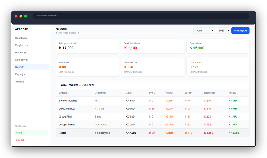Screen dimensions: 267x158
Task: Click the Employee column header
Action: (64, 93)
